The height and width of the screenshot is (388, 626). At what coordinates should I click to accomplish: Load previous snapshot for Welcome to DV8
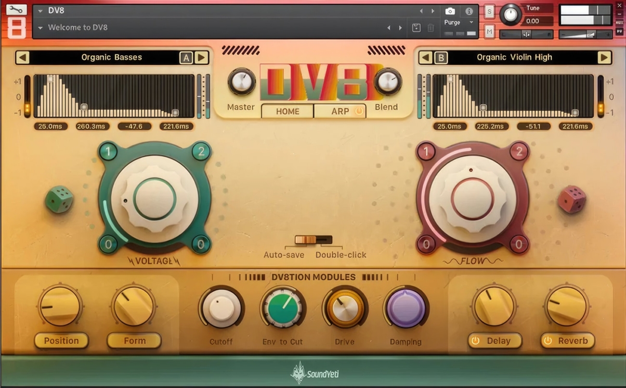point(389,28)
